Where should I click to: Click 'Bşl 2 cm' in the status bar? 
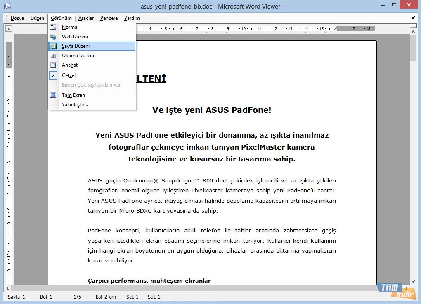point(106,297)
